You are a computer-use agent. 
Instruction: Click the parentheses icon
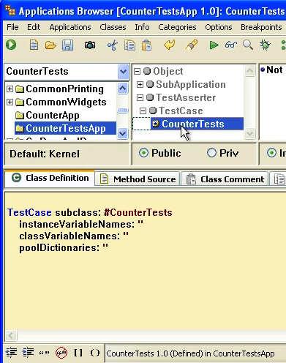(95, 353)
